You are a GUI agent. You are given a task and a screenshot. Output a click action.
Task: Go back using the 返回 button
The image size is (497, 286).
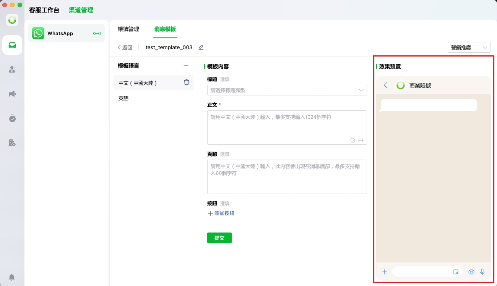[x=125, y=47]
